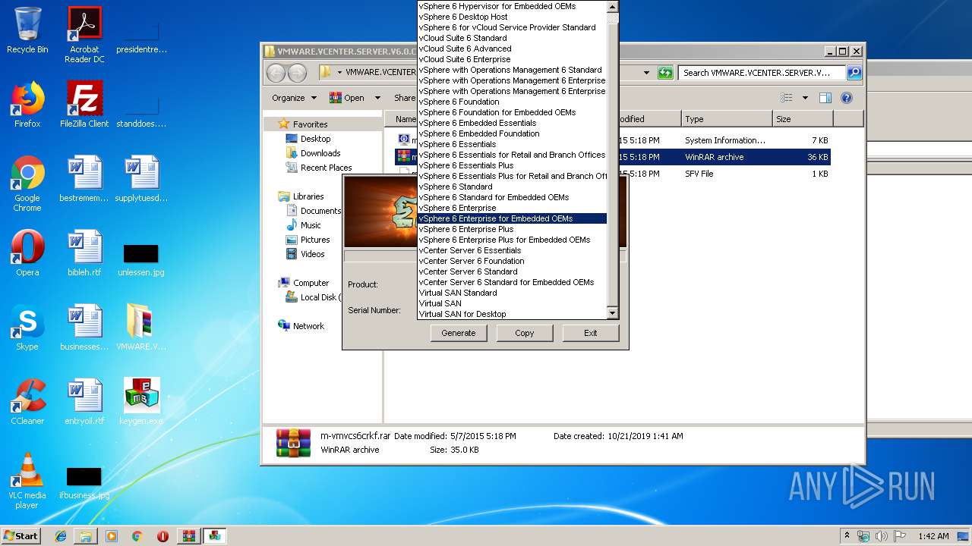The height and width of the screenshot is (546, 972).
Task: Click the refresh address button
Action: pos(665,73)
